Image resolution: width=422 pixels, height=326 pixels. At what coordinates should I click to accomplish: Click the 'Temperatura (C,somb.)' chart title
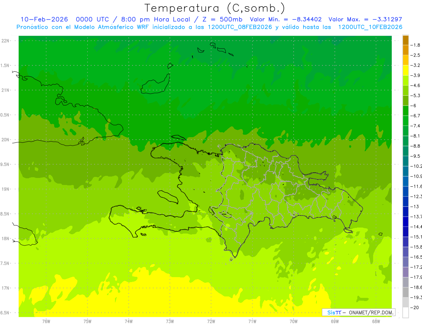(215, 8)
